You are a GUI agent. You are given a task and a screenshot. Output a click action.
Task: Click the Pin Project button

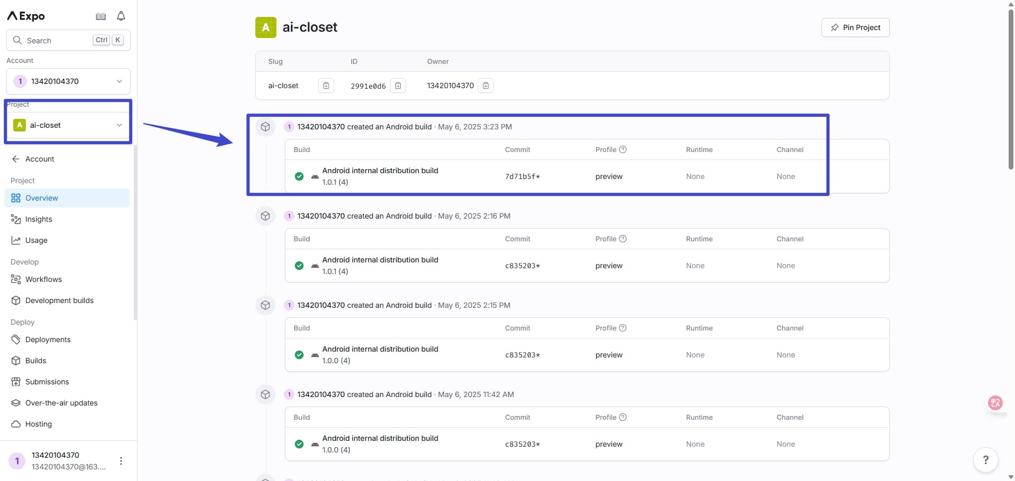tap(855, 27)
